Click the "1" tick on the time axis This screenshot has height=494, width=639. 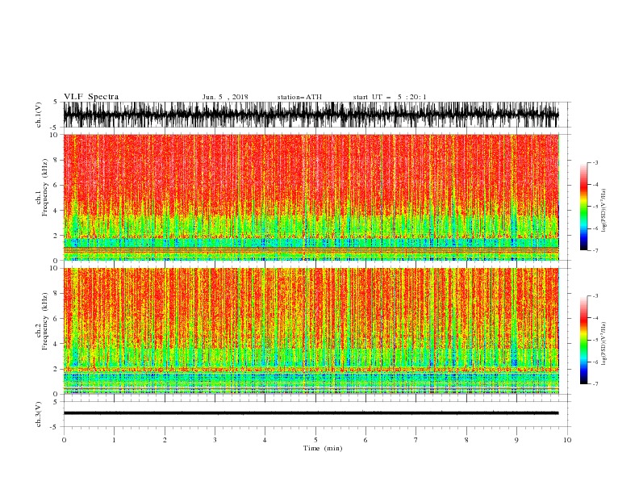[x=114, y=440]
